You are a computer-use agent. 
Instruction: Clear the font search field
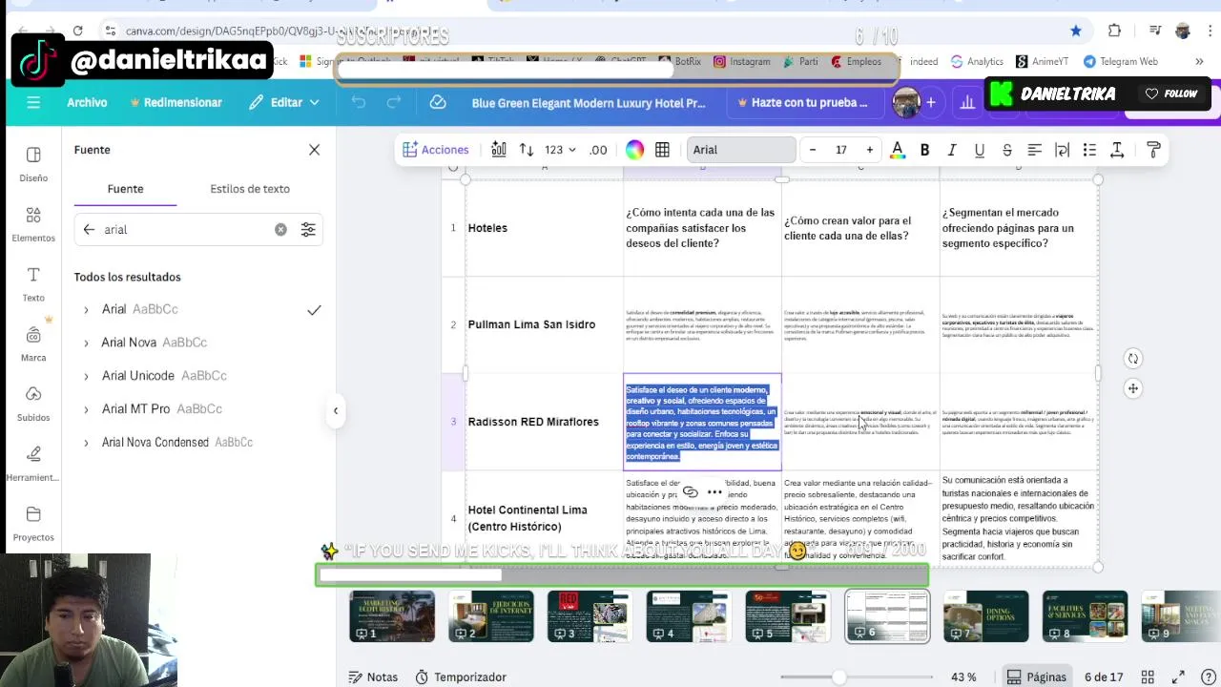pyautogui.click(x=280, y=230)
